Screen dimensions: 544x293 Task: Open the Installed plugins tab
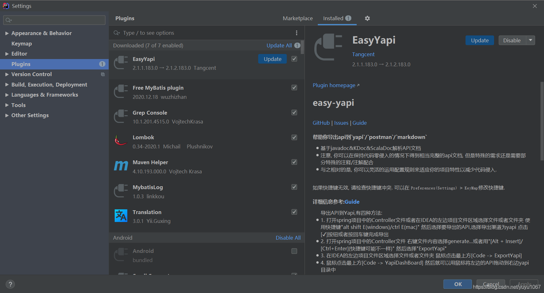coord(333,18)
